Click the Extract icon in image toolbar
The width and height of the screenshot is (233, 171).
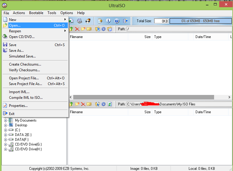pyautogui.click(x=98, y=29)
